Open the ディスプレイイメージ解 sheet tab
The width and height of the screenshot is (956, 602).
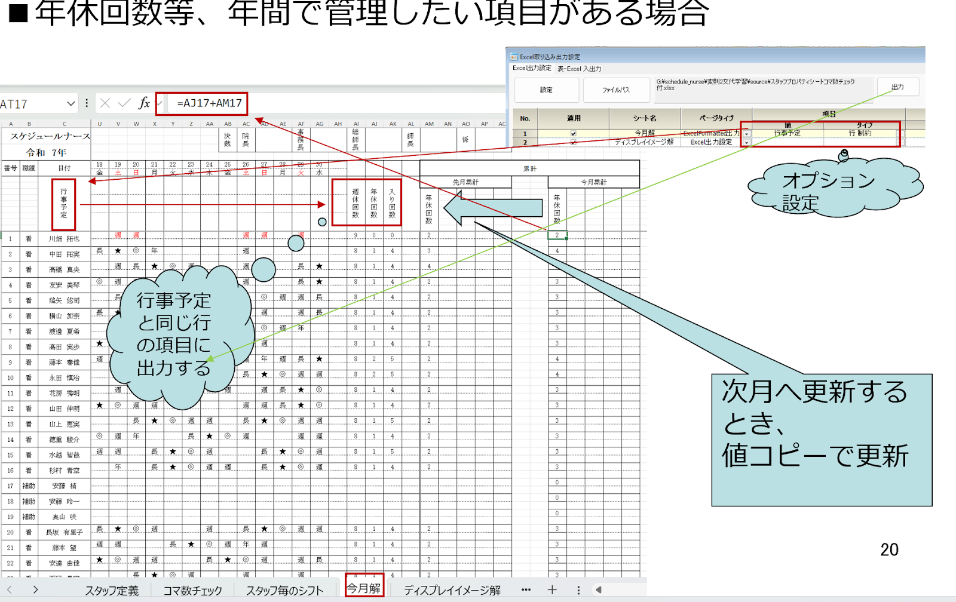pos(452,590)
